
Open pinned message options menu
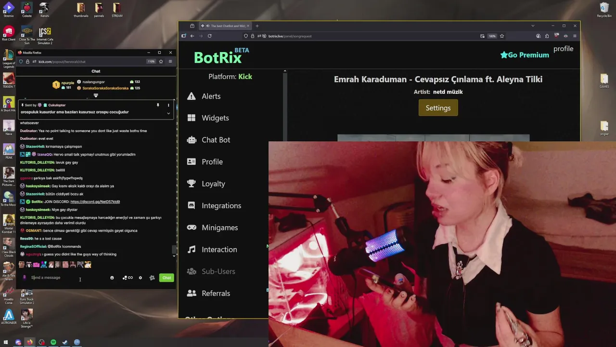(x=168, y=105)
